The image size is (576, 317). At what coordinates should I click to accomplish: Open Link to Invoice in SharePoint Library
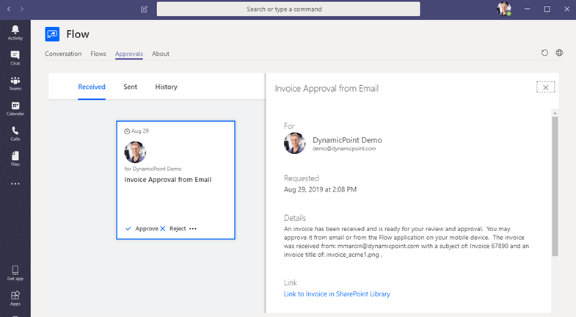(x=337, y=294)
